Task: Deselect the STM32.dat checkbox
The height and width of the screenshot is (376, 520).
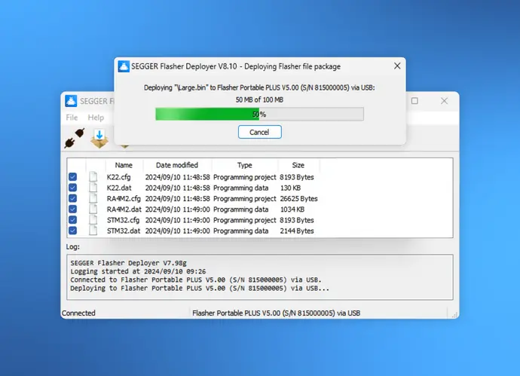Action: click(x=72, y=231)
